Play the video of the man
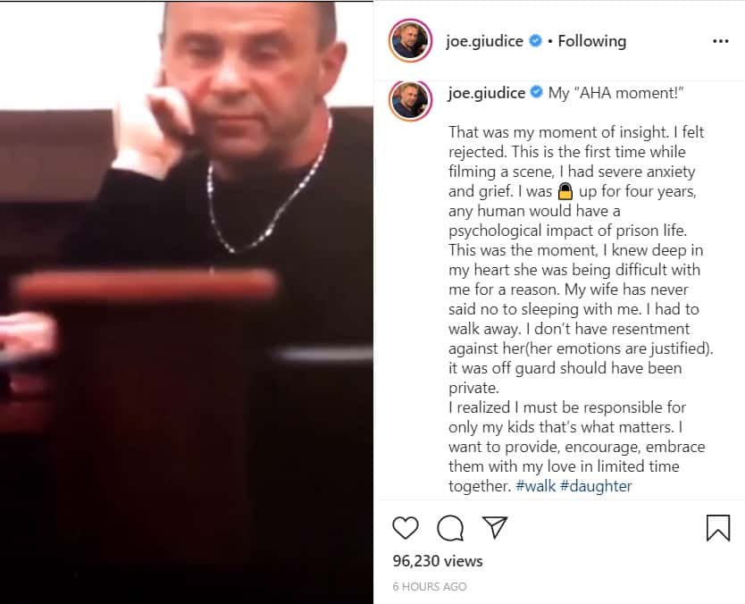745x604 pixels. pyautogui.click(x=186, y=303)
